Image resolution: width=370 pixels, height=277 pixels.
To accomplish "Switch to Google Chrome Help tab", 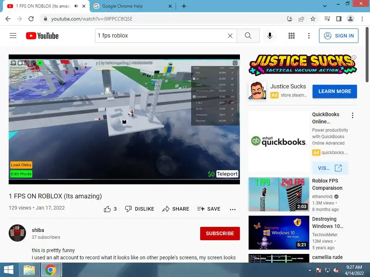I will point(132,6).
